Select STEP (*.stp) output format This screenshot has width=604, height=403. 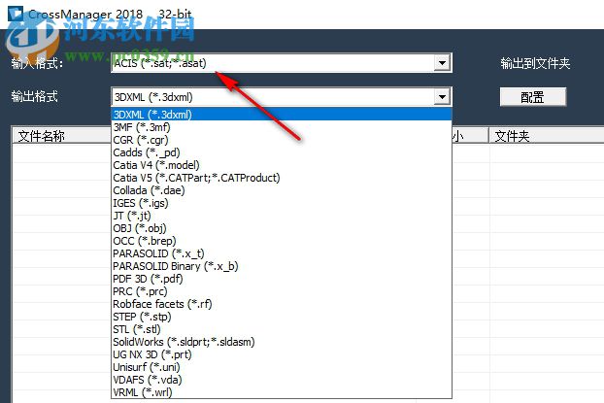282,317
